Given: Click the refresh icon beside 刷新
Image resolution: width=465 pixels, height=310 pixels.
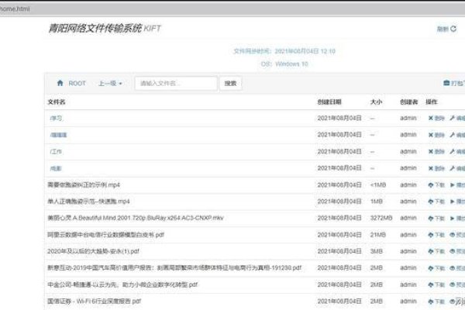Looking at the screenshot, I should point(453,29).
